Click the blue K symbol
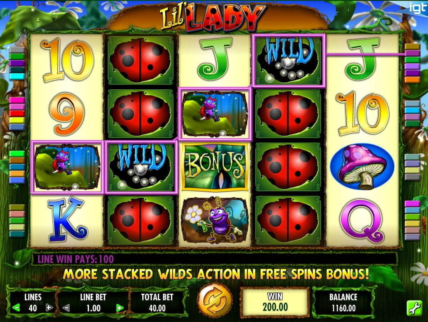Viewport: 428px width, 322px height. click(x=67, y=219)
